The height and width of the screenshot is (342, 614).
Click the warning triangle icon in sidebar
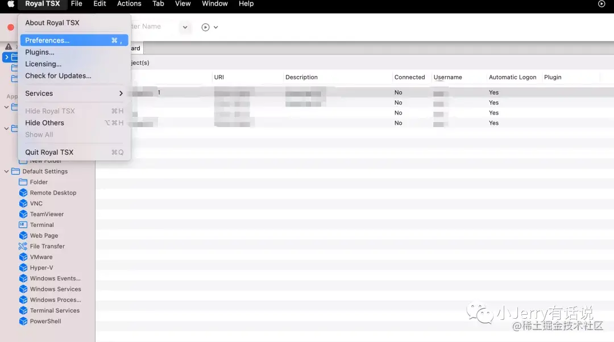tap(8, 47)
